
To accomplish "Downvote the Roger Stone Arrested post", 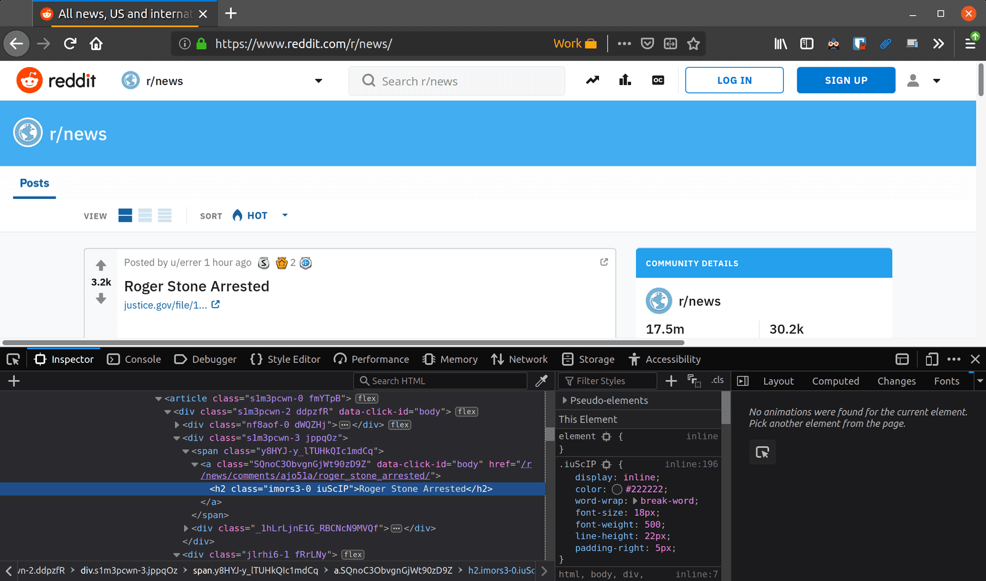I will pos(100,299).
